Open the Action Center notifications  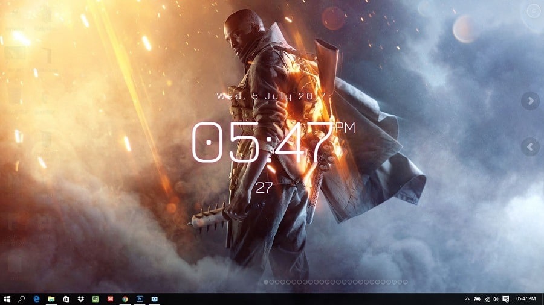[506, 299]
